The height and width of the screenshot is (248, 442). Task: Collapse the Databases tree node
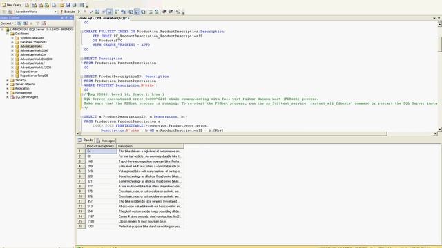coord(8,34)
